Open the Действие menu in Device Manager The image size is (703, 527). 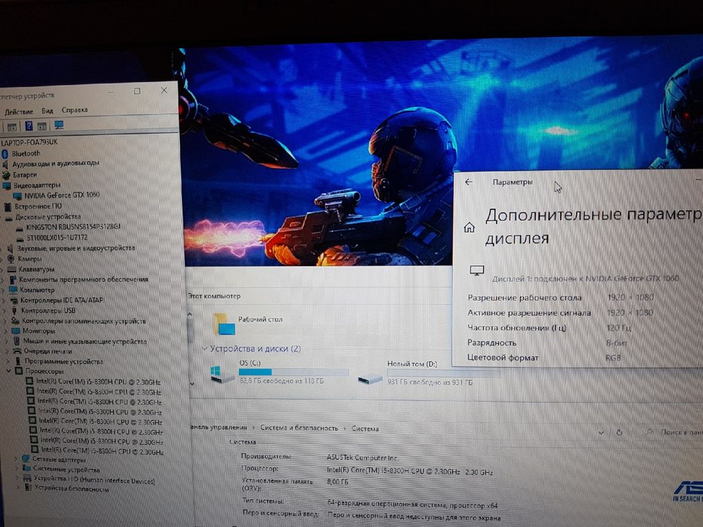point(19,112)
